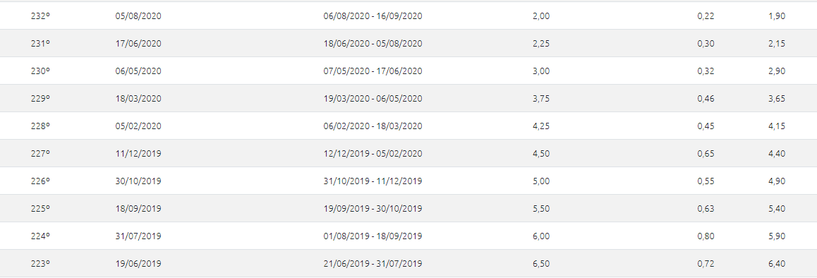Click the date 06/05/2020
This screenshot has height=278, width=817.
point(138,71)
